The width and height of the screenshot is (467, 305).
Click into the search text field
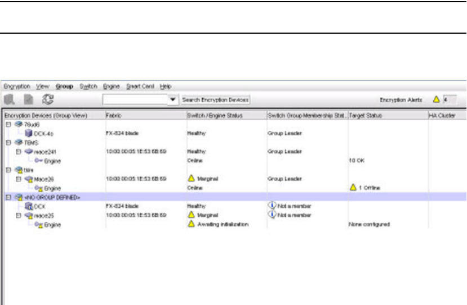click(x=134, y=99)
